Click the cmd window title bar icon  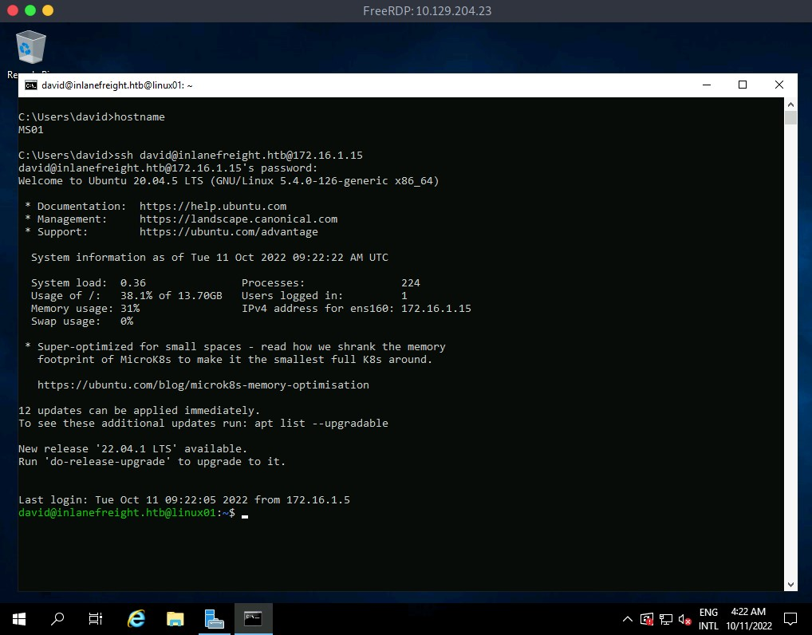(x=30, y=85)
